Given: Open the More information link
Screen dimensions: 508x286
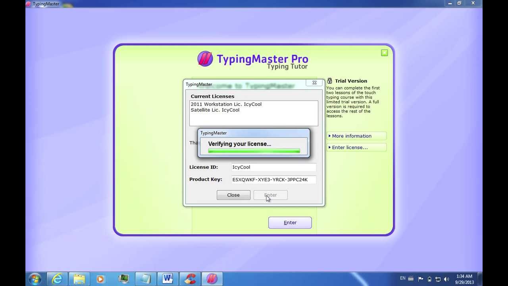Looking at the screenshot, I should [x=356, y=136].
